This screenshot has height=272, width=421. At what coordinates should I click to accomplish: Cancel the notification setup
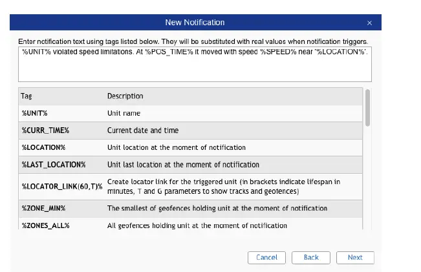(x=266, y=257)
